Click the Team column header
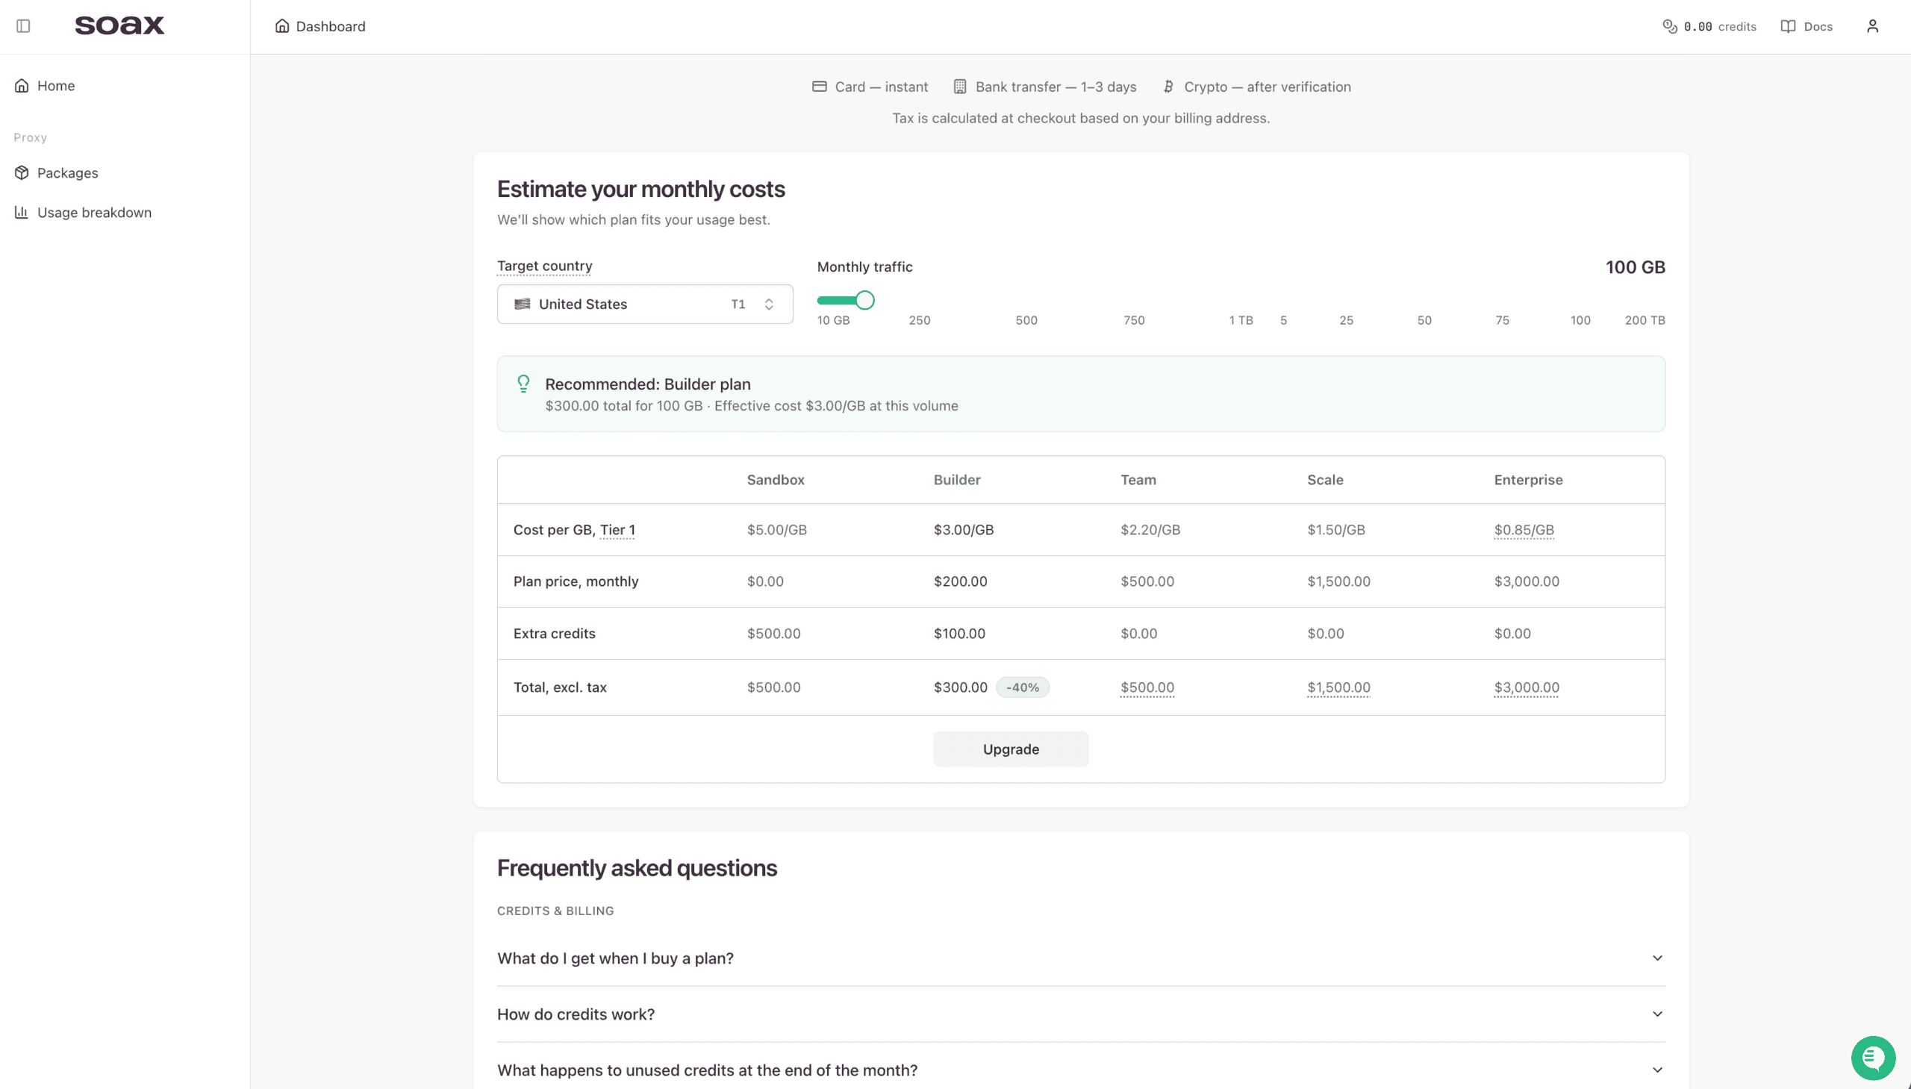1911x1089 pixels. click(1138, 479)
